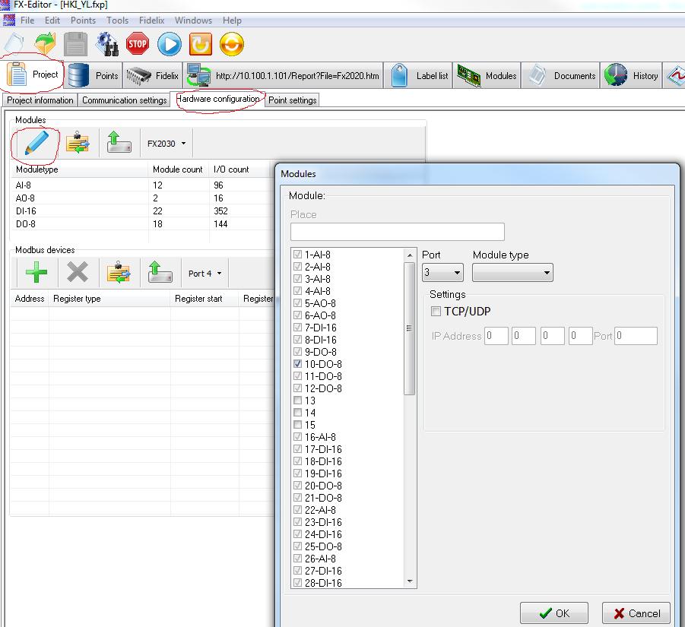The width and height of the screenshot is (685, 627).
Task: Open the Points menu
Action: coord(83,20)
